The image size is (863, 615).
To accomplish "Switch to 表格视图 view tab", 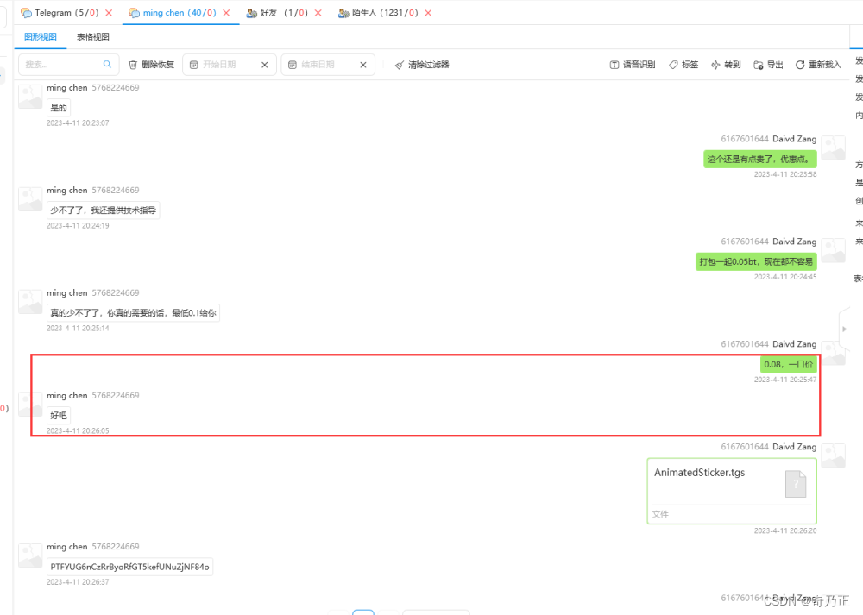I will pyautogui.click(x=92, y=37).
